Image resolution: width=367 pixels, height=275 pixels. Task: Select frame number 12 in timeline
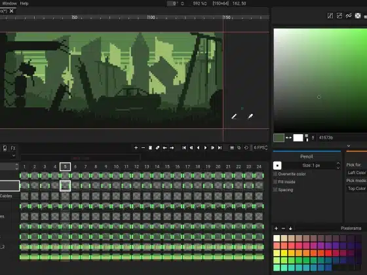(x=136, y=167)
